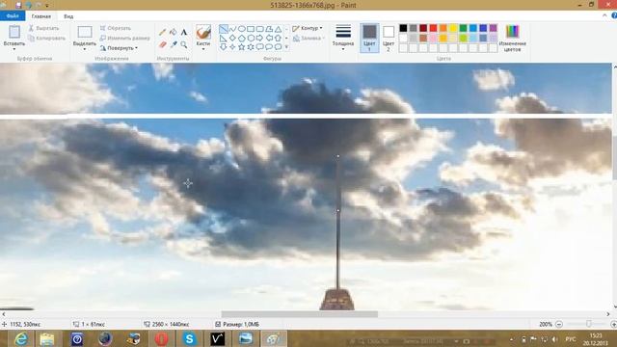Select the Pencil tool
Screen dimensions: 617x347
[162, 32]
